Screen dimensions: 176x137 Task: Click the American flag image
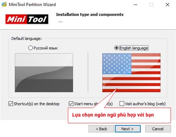pyautogui.click(x=131, y=73)
